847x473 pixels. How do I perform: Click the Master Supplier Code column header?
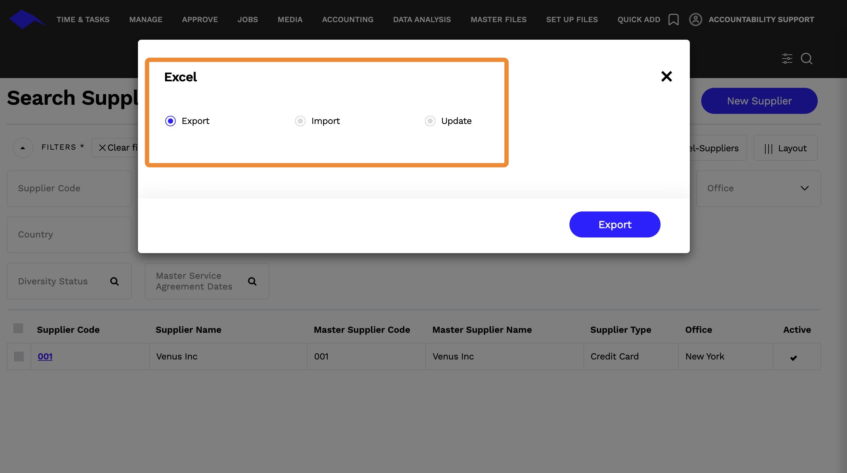(362, 330)
